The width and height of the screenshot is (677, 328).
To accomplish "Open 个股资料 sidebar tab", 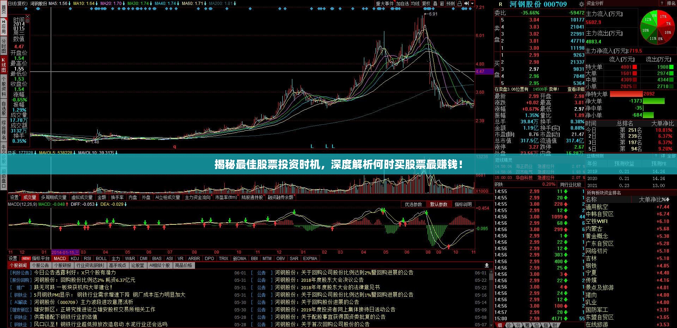I will click(4, 87).
